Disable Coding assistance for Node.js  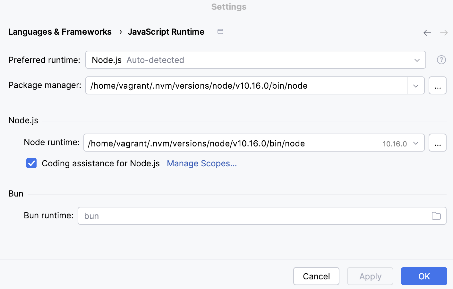click(31, 163)
